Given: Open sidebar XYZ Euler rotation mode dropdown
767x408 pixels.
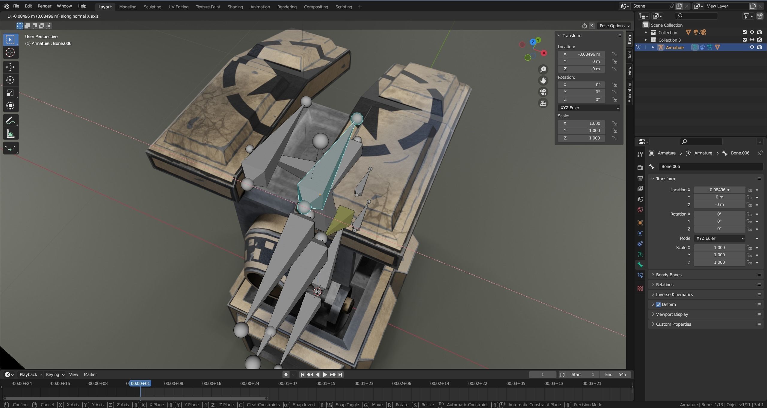Looking at the screenshot, I should (589, 108).
